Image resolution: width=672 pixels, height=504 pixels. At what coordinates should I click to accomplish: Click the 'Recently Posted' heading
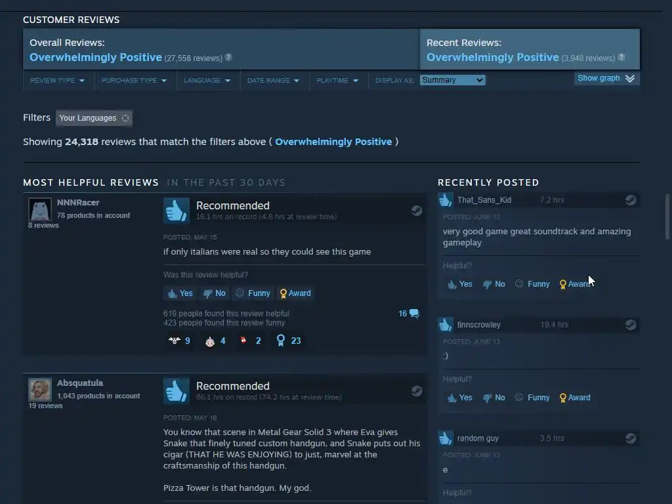pos(488,182)
